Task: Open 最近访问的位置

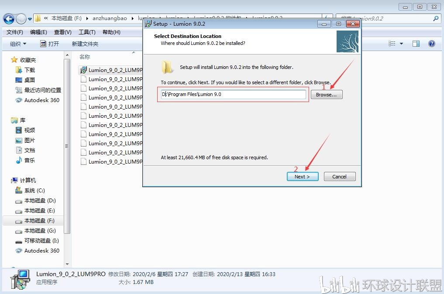Action: click(42, 90)
